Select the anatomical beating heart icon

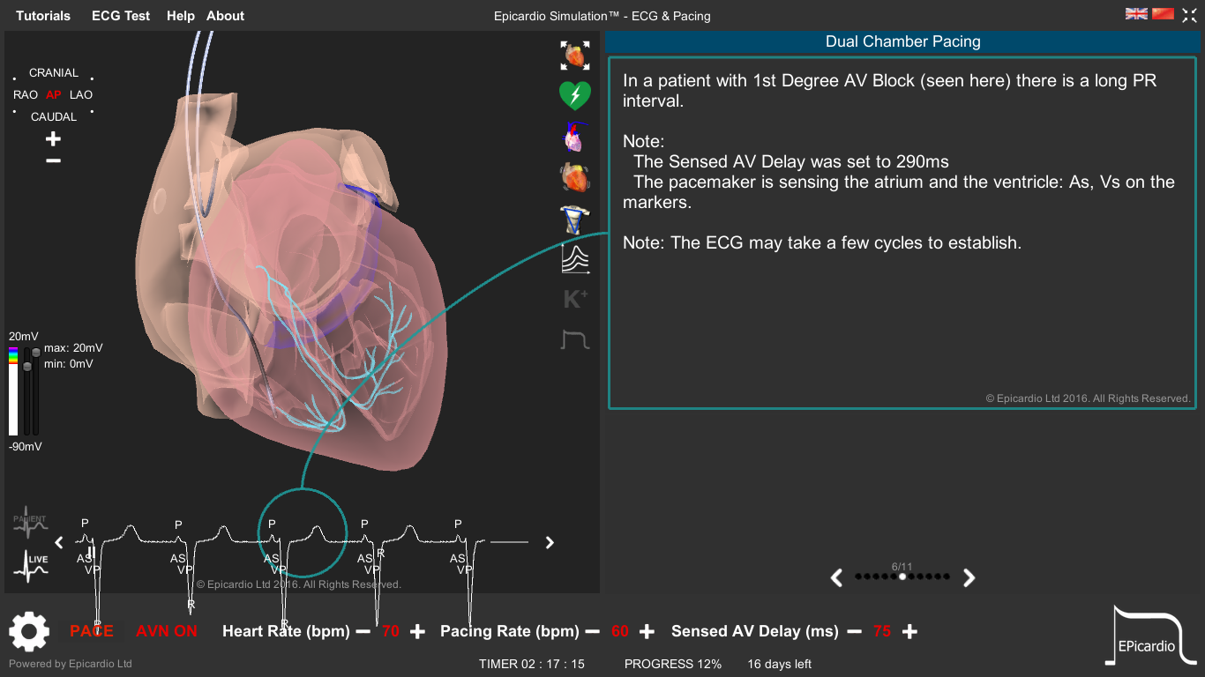(575, 176)
